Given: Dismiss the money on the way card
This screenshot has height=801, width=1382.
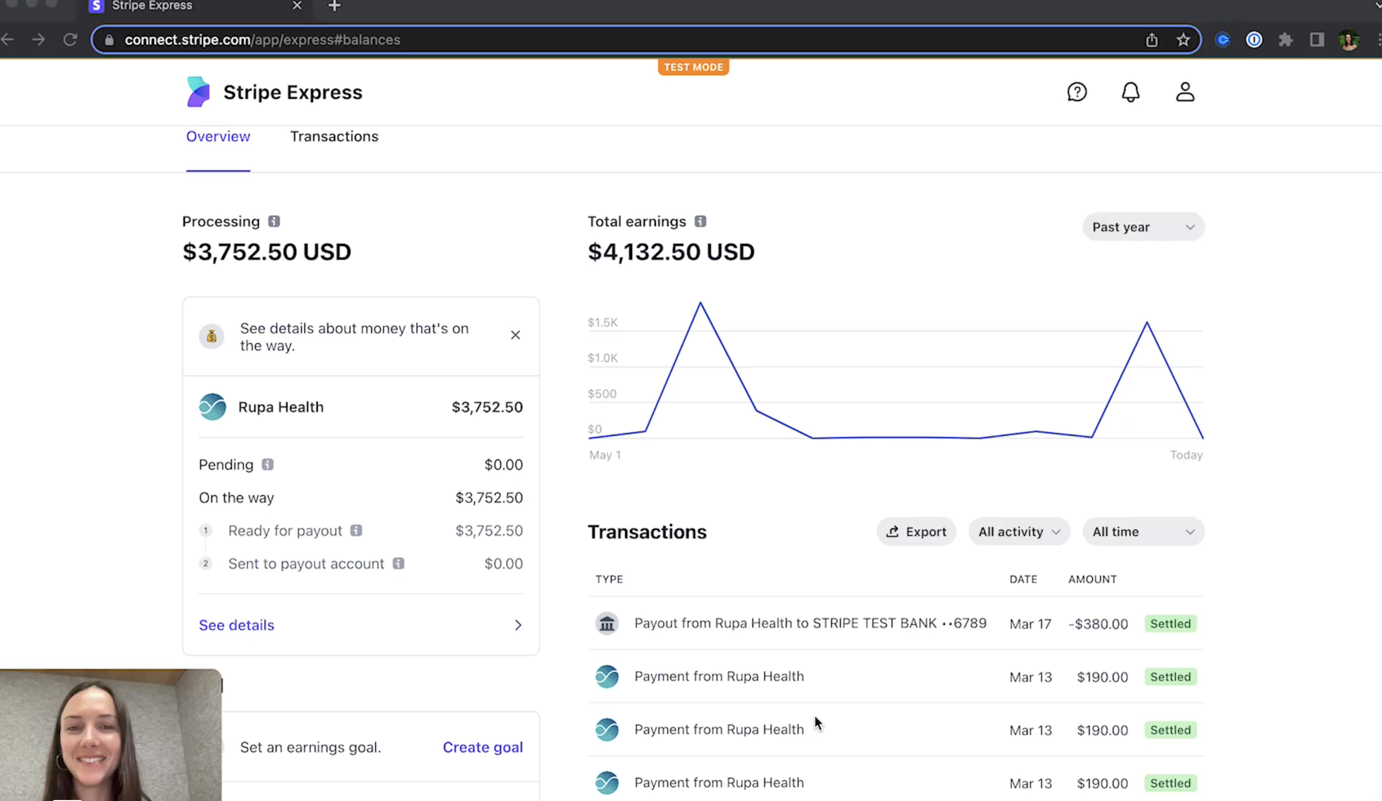Looking at the screenshot, I should click(x=515, y=335).
